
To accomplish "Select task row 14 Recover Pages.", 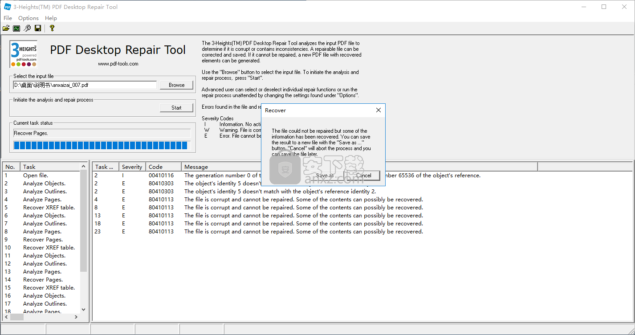I will 41,280.
